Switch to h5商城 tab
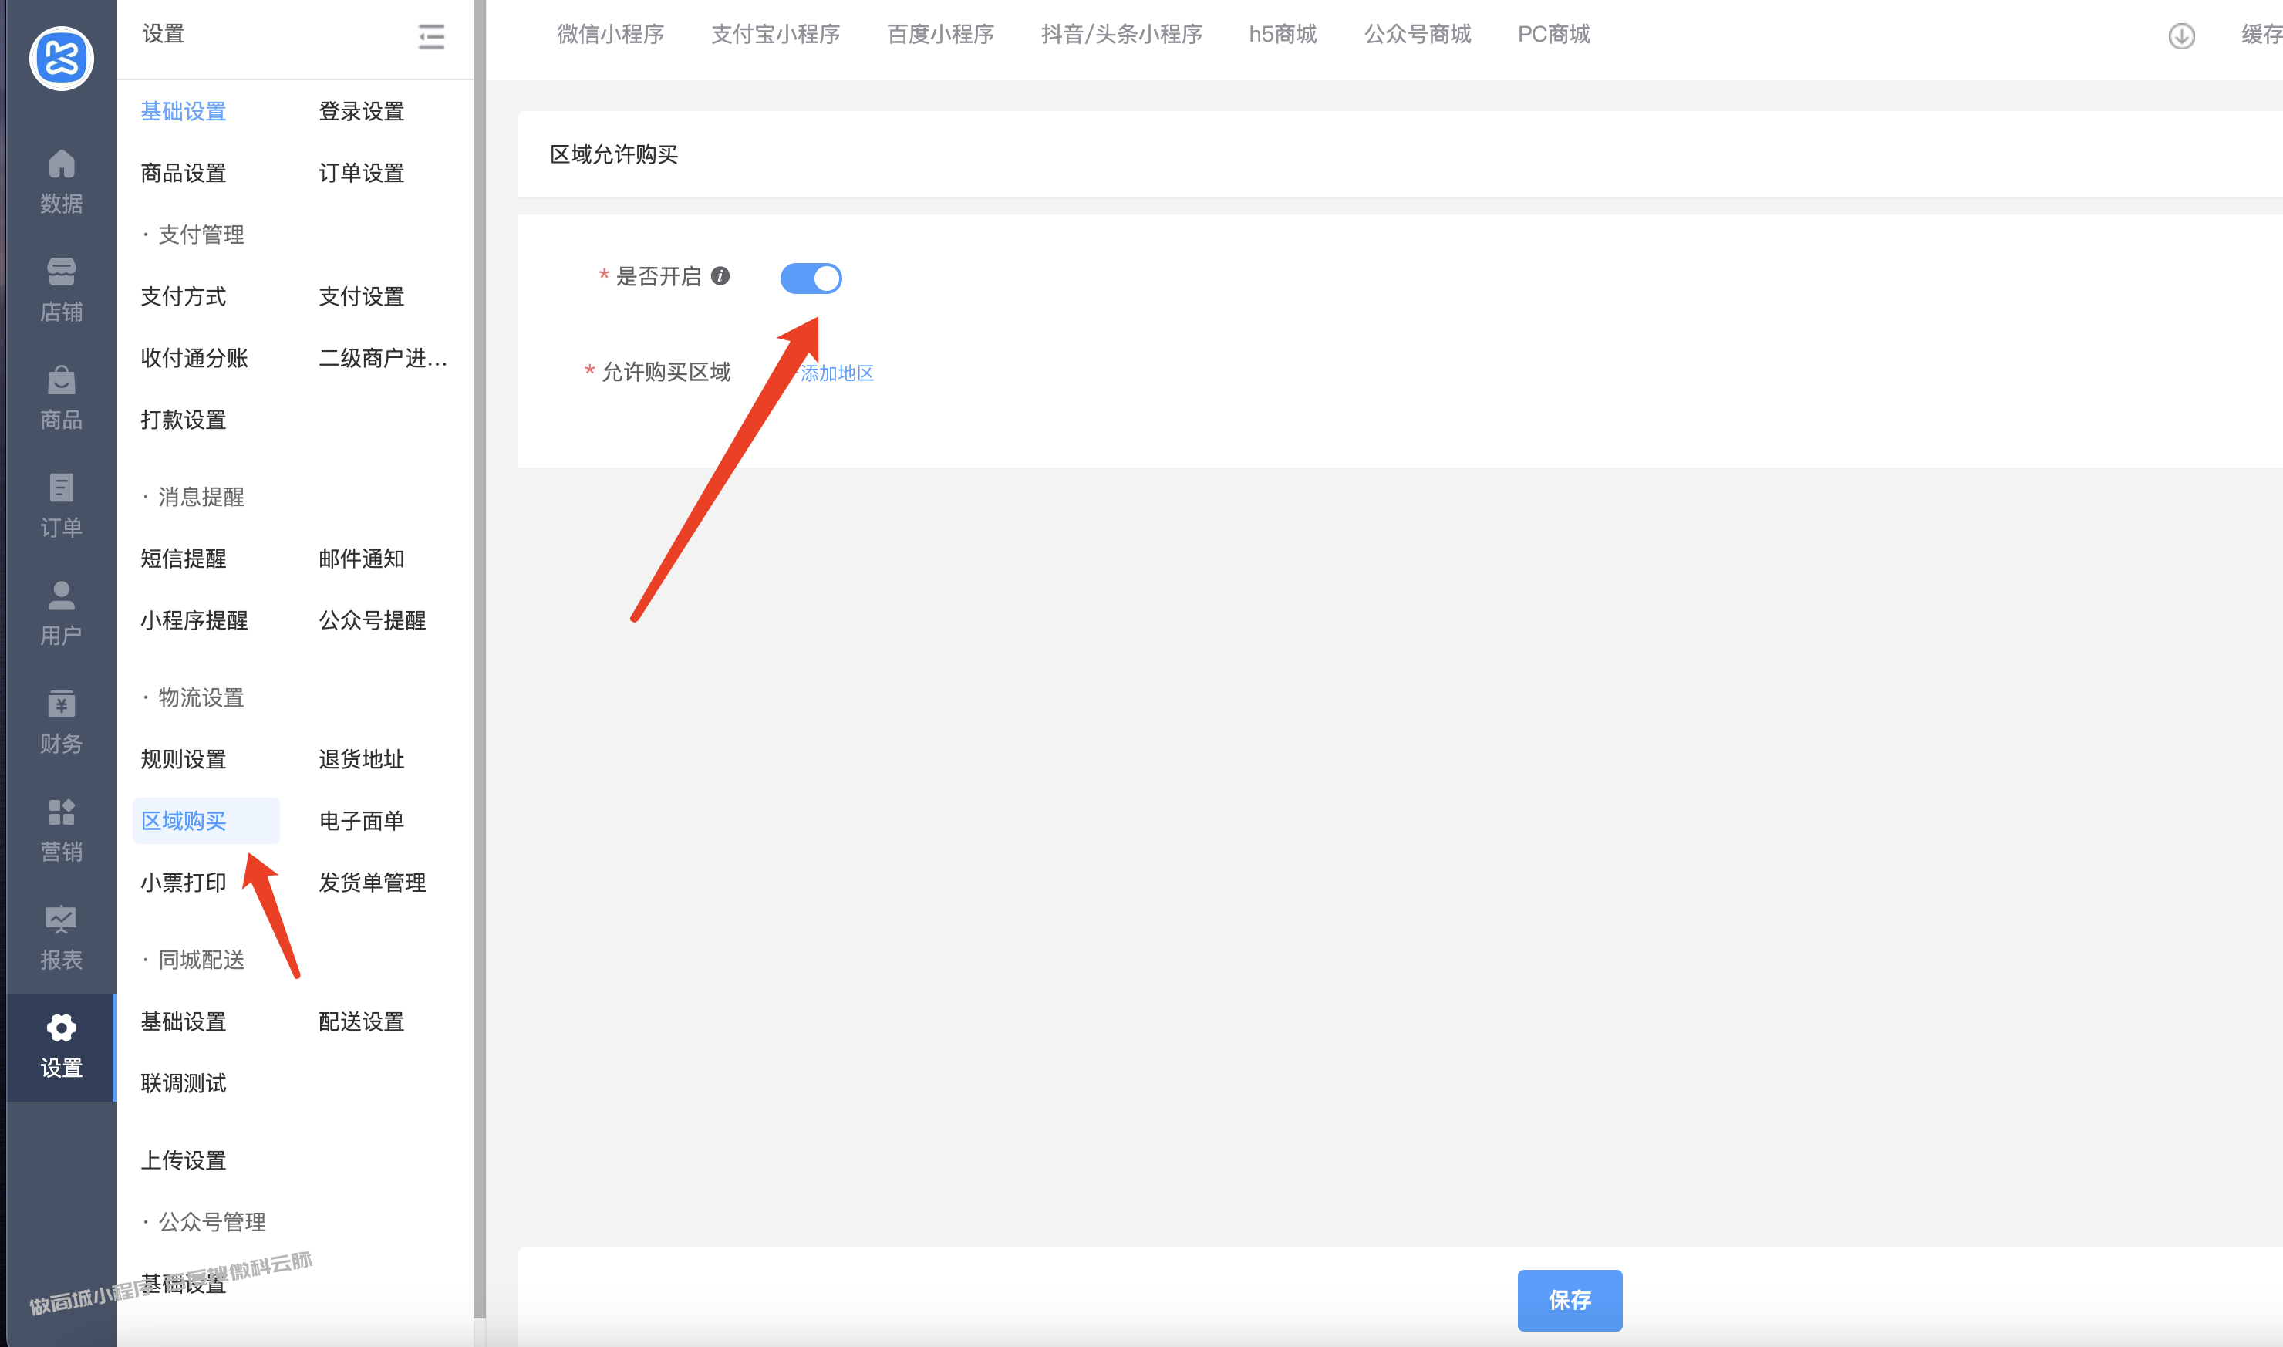Viewport: 2283px width, 1347px height. (1283, 35)
